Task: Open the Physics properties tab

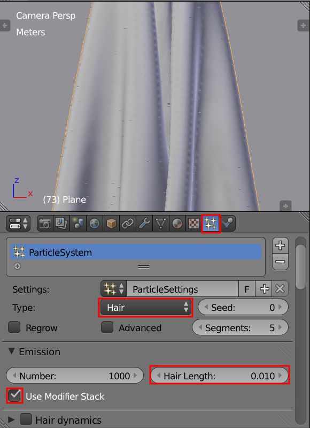Action: (x=227, y=224)
